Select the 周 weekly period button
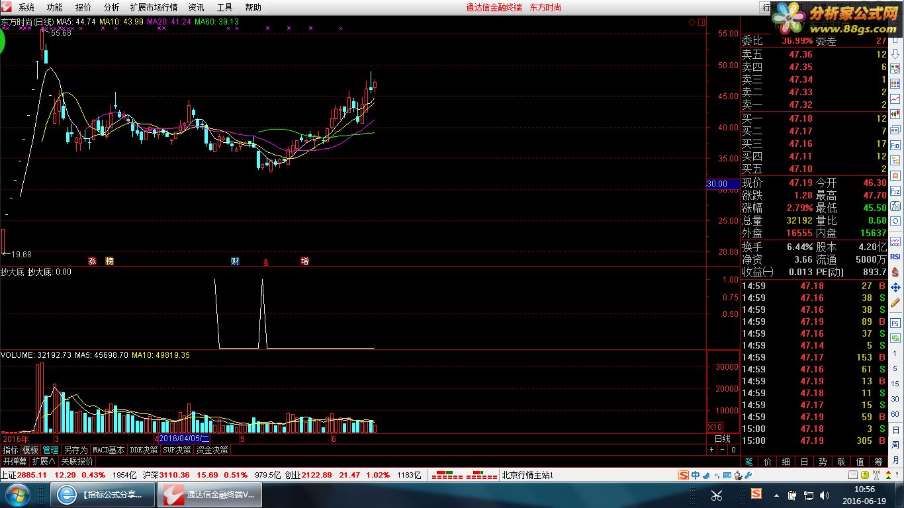The height and width of the screenshot is (508, 904). [x=895, y=444]
